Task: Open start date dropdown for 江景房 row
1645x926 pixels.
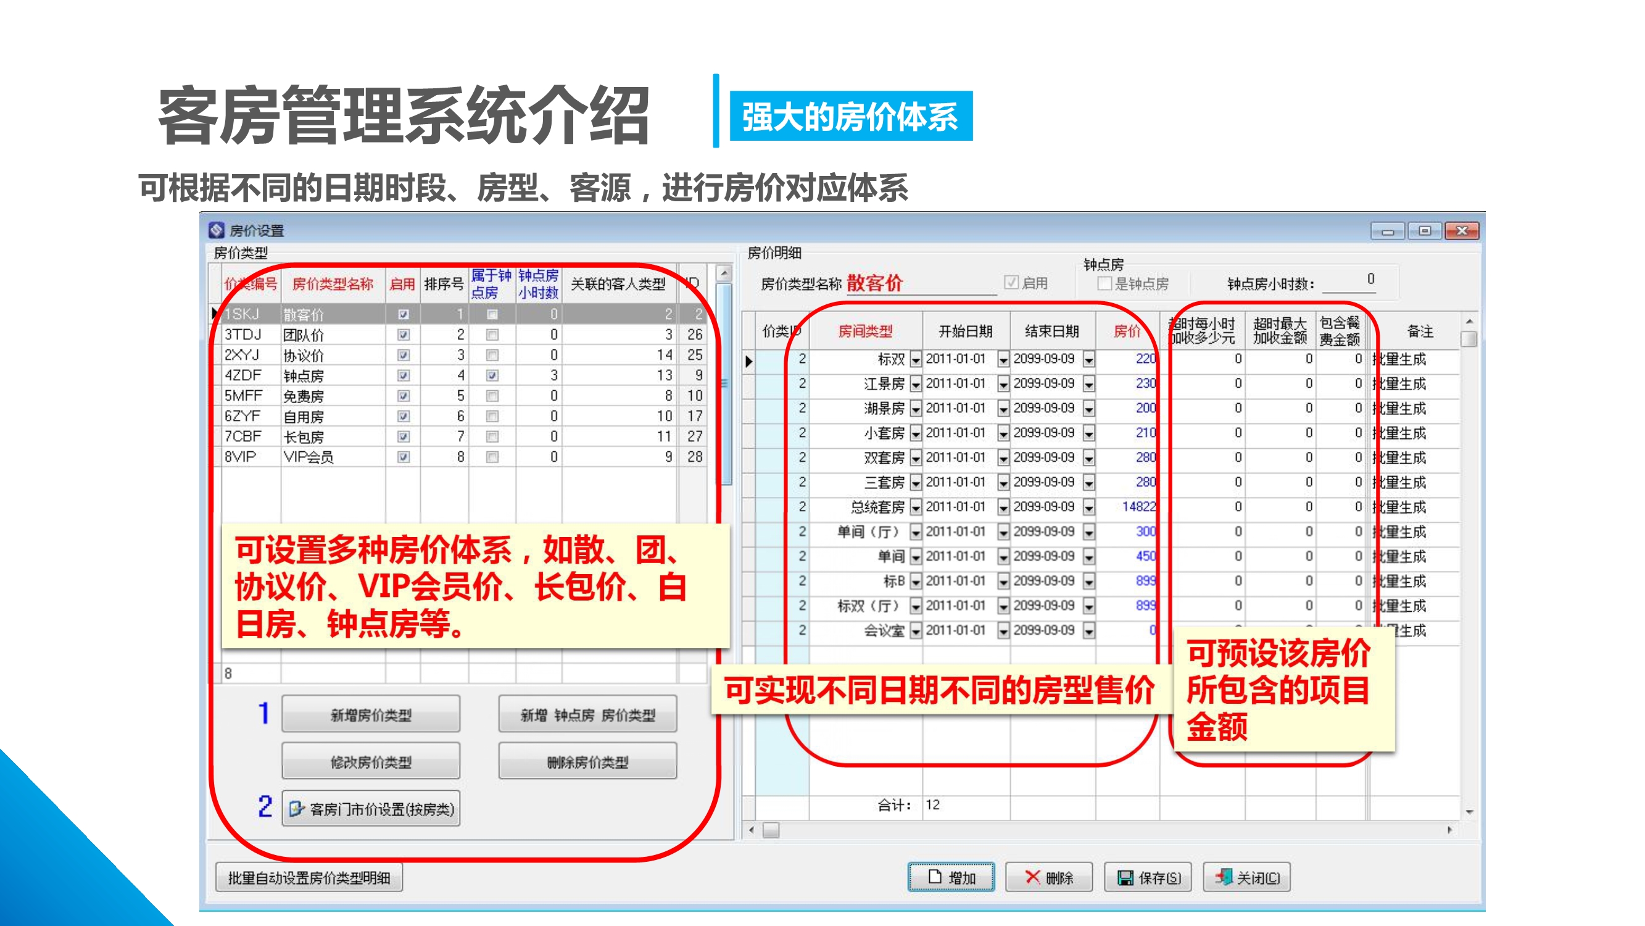Action: (1003, 385)
